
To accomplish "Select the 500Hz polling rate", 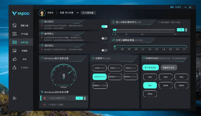I will (x=131, y=68).
